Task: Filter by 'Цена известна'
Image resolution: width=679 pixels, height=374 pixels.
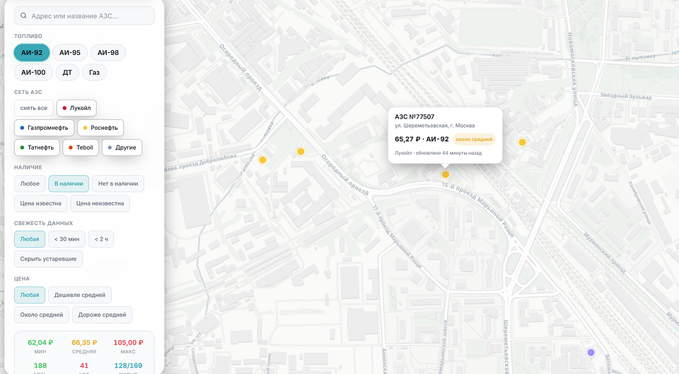Action: click(41, 203)
